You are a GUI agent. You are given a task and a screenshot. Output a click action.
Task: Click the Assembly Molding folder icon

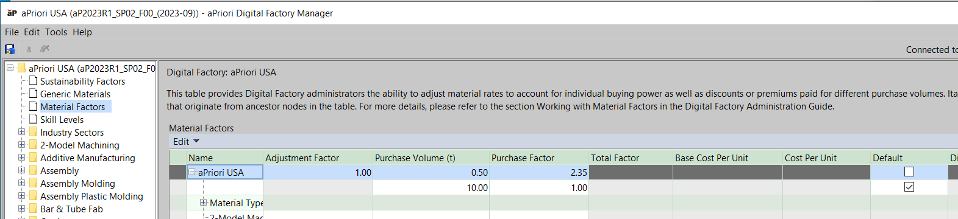point(34,183)
